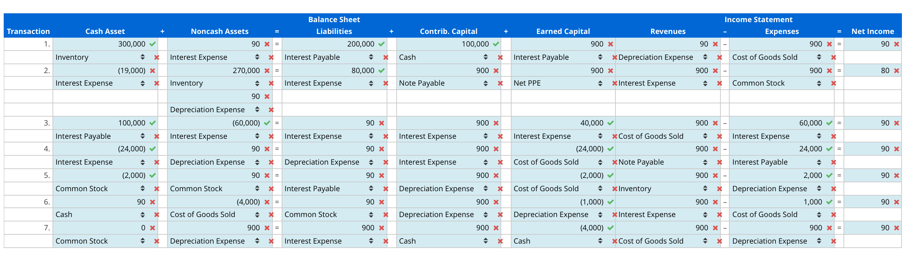Open transaction 2 Contrib. Capital dropdown showing Note Payable
The width and height of the screenshot is (913, 265).
point(444,83)
